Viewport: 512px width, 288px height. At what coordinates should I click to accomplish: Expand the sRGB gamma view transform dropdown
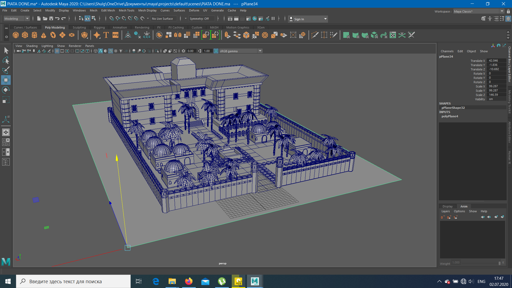[260, 51]
